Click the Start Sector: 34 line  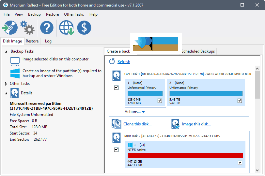coord(23,133)
